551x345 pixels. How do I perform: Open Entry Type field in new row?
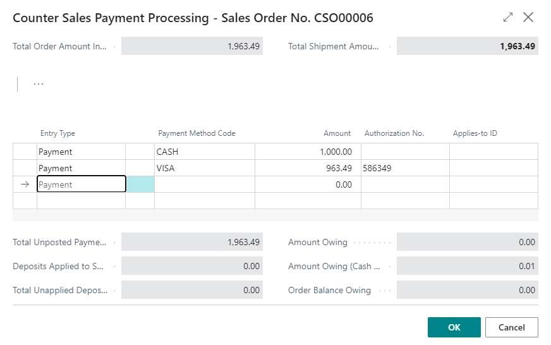pyautogui.click(x=81, y=185)
